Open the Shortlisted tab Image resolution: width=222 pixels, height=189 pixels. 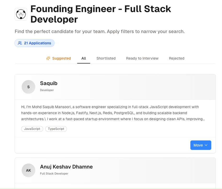click(x=106, y=58)
